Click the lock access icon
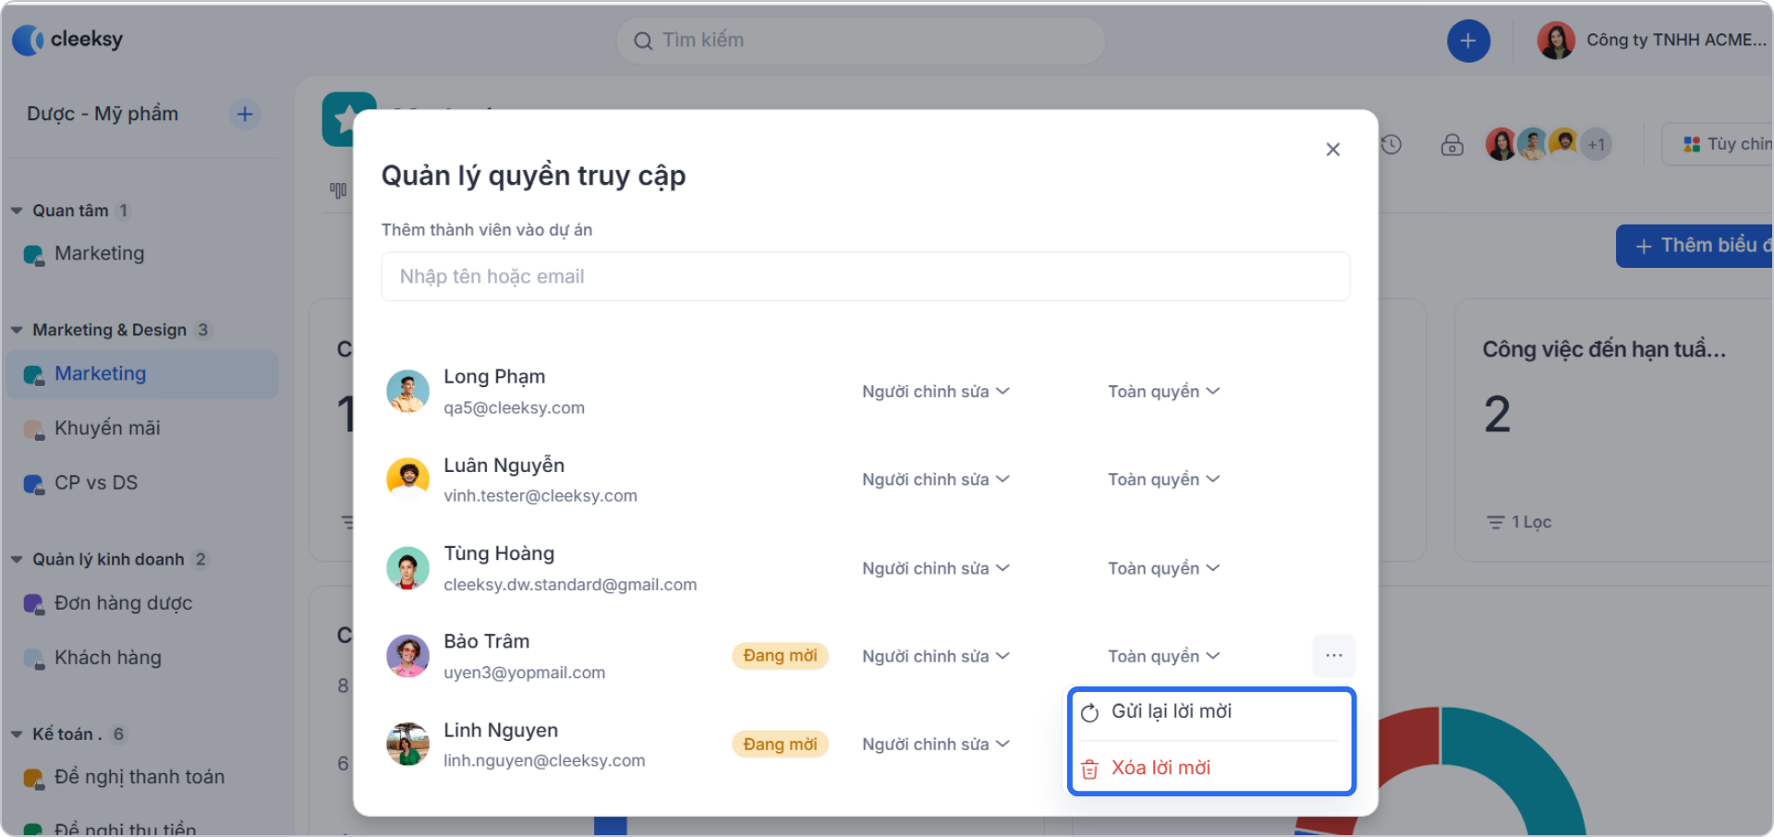Screen dimensions: 1774x837 click(1452, 145)
